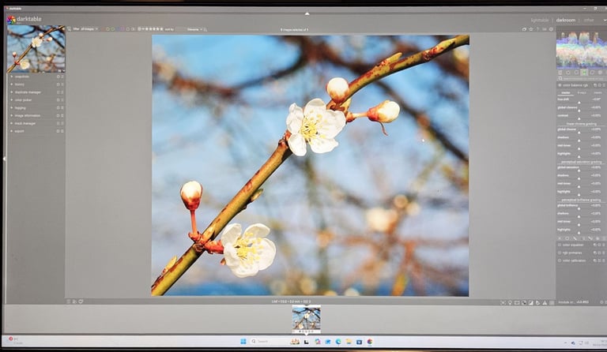Select the drawn mask pencil icon
This screenshot has height=352, width=607.
[575, 238]
